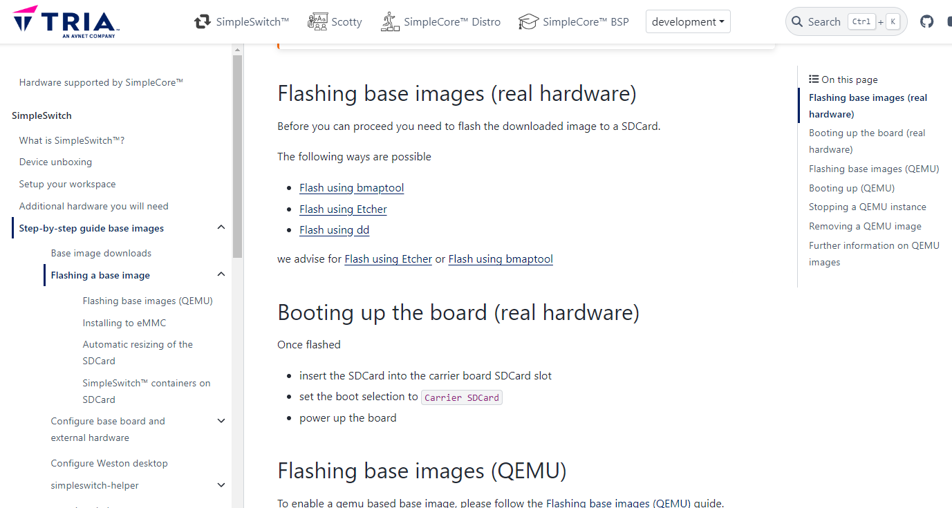This screenshot has width=952, height=508.
Task: Open the SimpleCore™ BSP navbar item
Action: pyautogui.click(x=574, y=21)
